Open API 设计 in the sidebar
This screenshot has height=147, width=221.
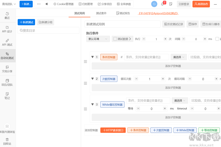coord(7,29)
